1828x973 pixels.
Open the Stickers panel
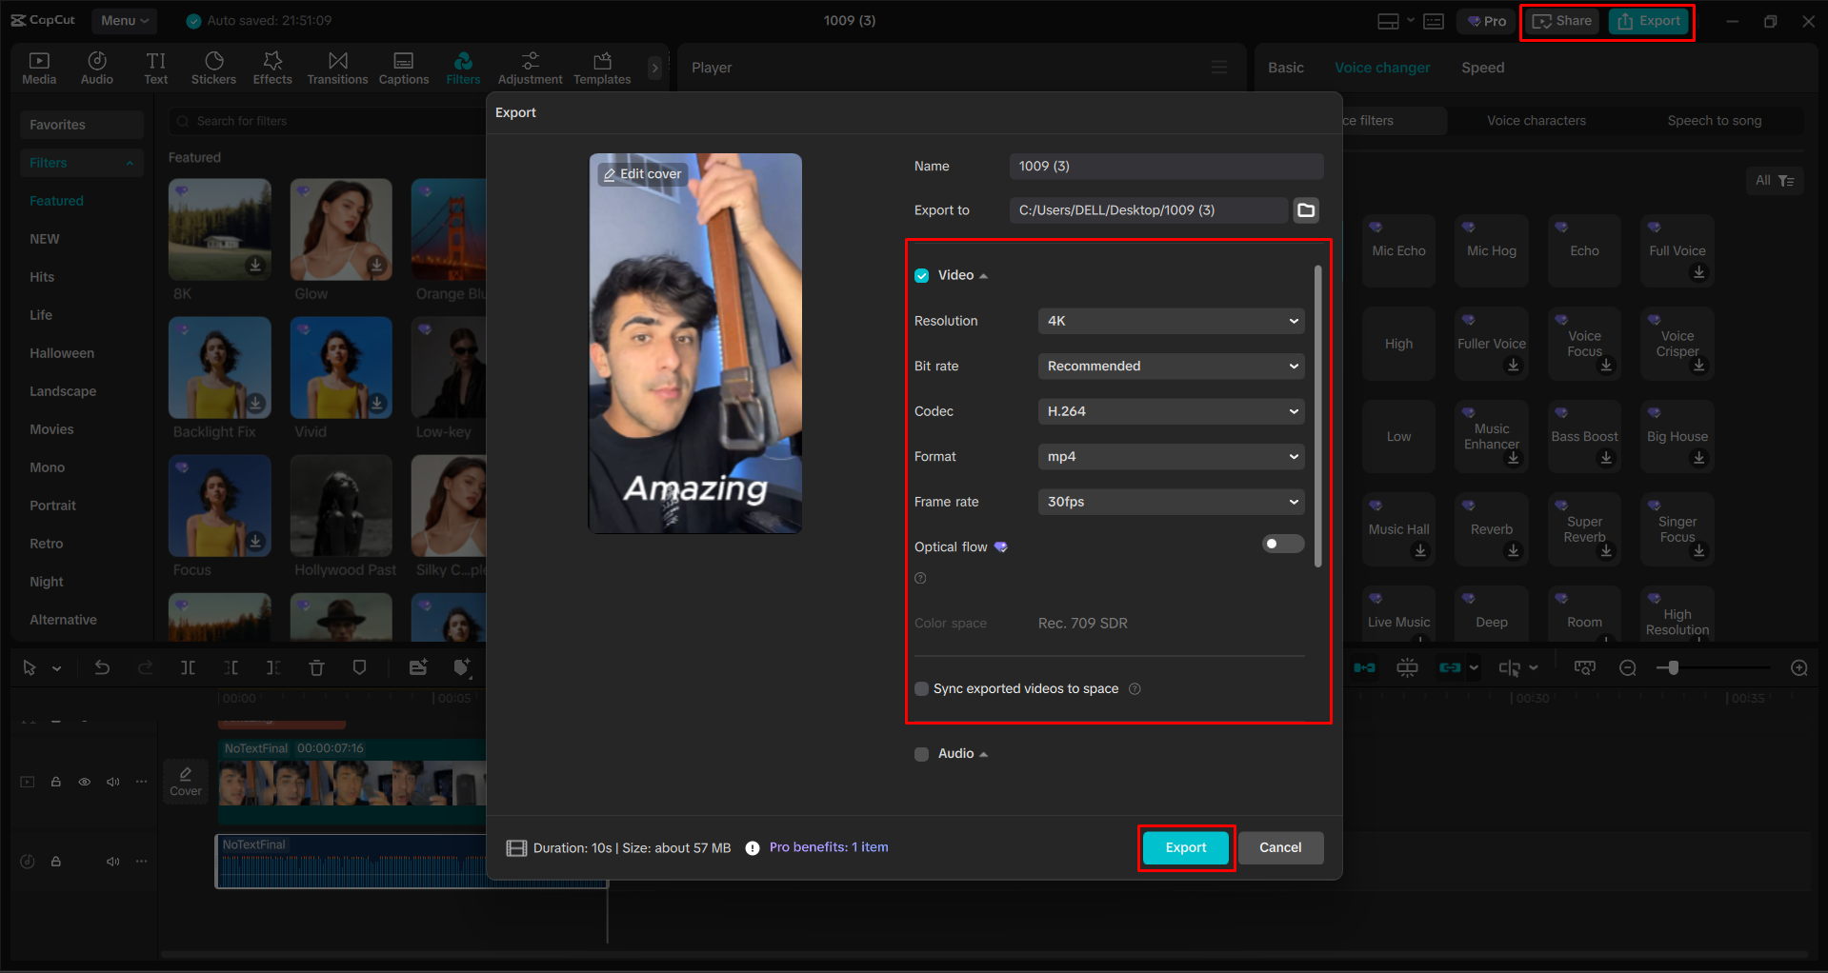coord(213,67)
